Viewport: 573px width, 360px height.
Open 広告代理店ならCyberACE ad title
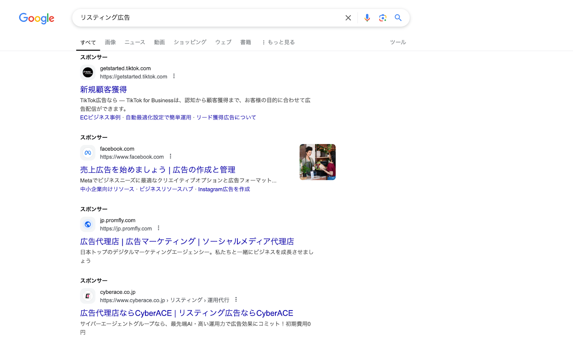point(187,313)
